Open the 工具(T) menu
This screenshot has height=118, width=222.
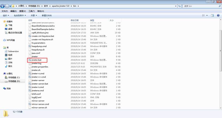[x=32, y=11]
